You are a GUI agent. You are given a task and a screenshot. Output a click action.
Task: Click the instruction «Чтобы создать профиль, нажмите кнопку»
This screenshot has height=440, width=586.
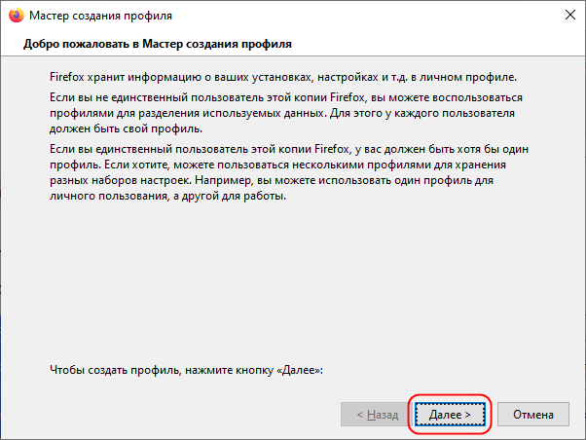[162, 370]
